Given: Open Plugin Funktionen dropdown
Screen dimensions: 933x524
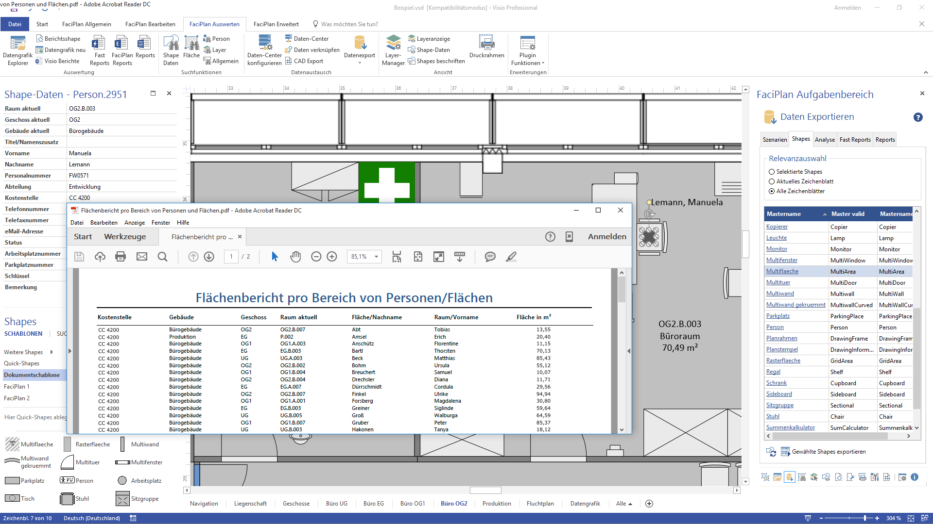Looking at the screenshot, I should click(x=528, y=50).
